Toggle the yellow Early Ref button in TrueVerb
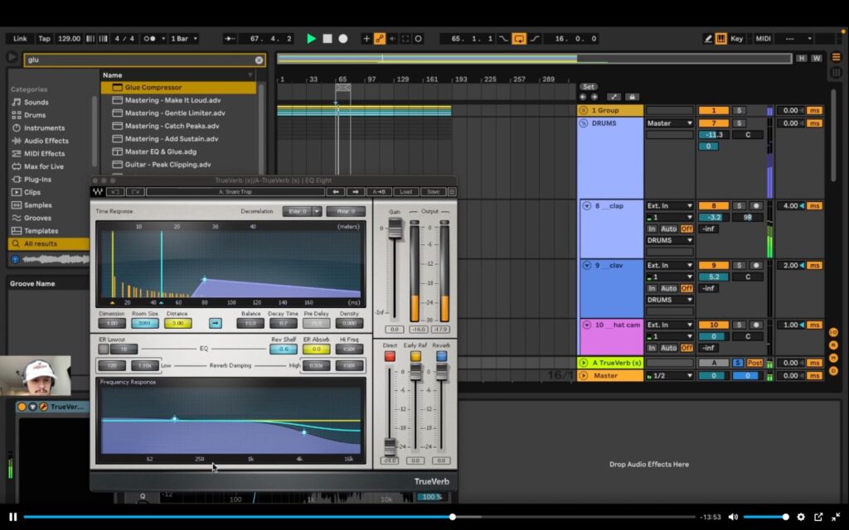The width and height of the screenshot is (849, 530). (x=415, y=356)
